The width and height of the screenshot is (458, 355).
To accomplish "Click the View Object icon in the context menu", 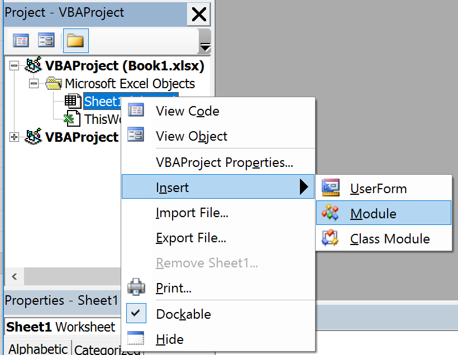I will 136,136.
